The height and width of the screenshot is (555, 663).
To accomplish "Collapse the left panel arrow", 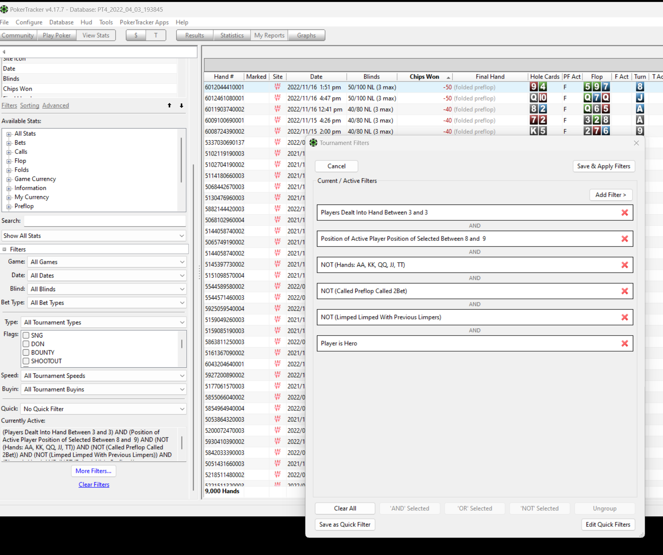I will pos(4,52).
